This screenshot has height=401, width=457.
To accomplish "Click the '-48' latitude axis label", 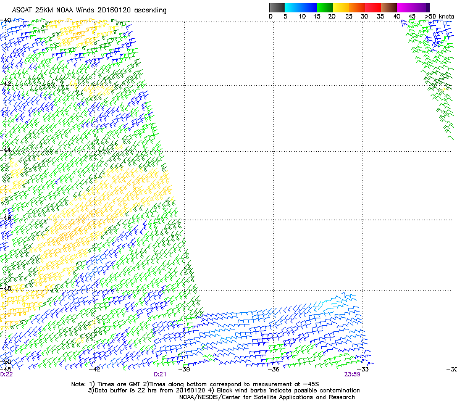I will (x=6, y=288).
